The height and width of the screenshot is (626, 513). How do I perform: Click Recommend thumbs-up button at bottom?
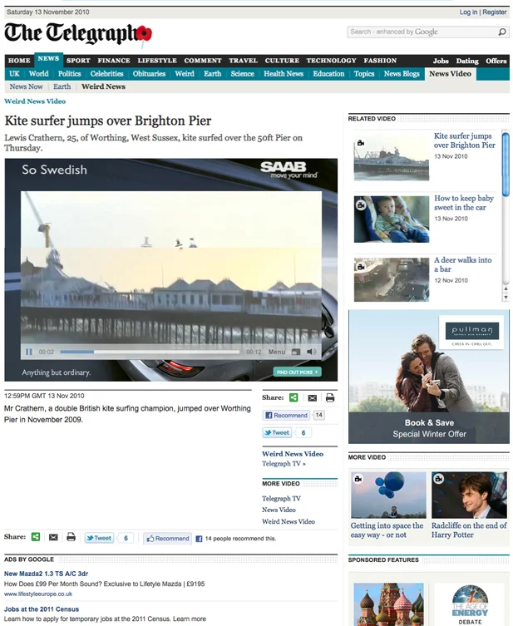pyautogui.click(x=168, y=538)
